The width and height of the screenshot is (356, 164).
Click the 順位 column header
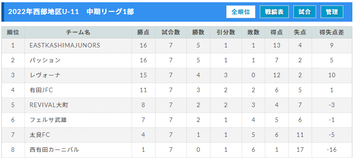pos(13,33)
